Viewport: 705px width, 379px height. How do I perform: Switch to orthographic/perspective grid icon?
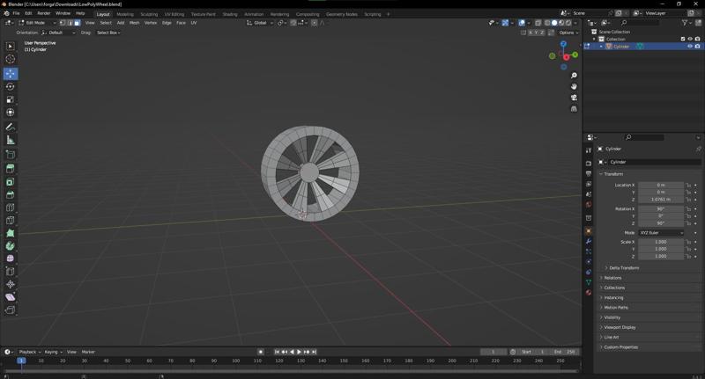tap(574, 108)
